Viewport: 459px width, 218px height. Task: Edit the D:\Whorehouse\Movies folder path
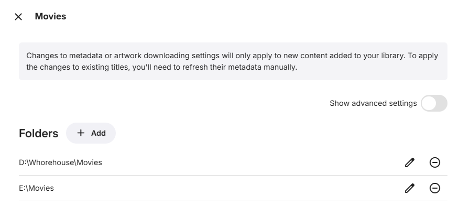tap(410, 162)
